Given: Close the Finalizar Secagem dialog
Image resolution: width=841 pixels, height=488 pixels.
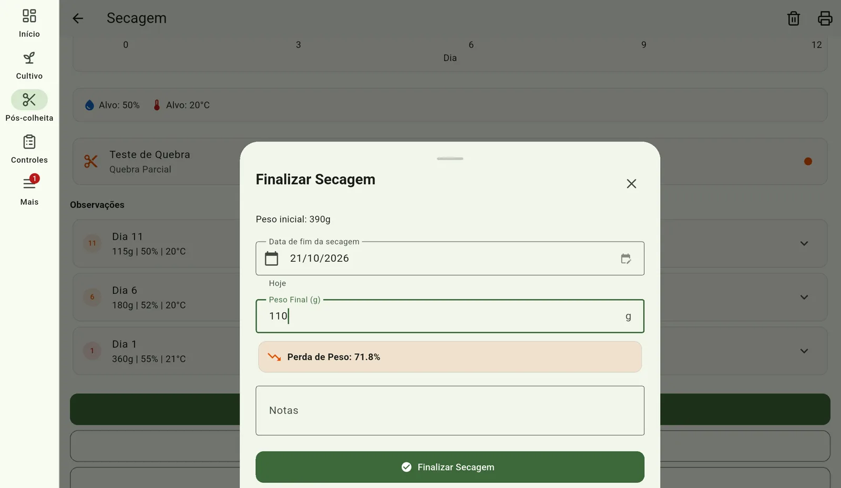Looking at the screenshot, I should pyautogui.click(x=631, y=184).
